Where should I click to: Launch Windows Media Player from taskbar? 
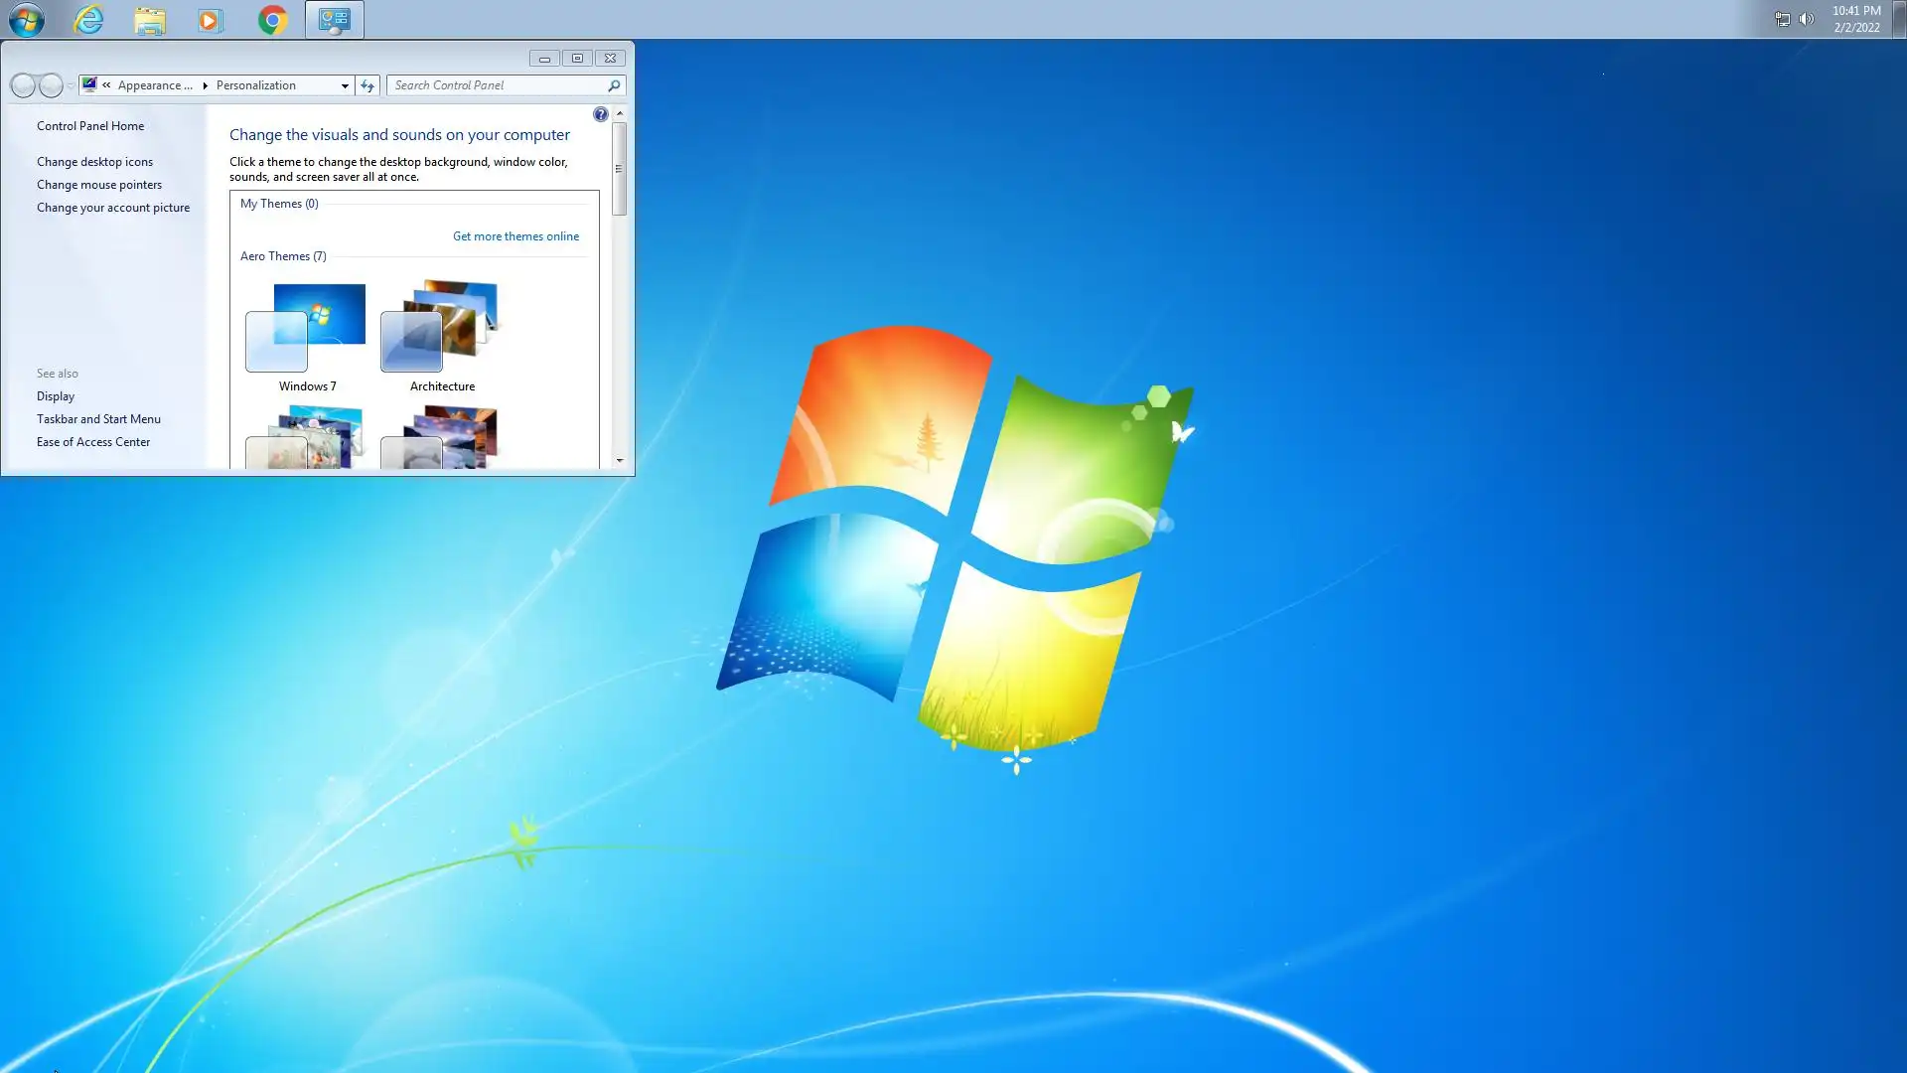pyautogui.click(x=211, y=21)
